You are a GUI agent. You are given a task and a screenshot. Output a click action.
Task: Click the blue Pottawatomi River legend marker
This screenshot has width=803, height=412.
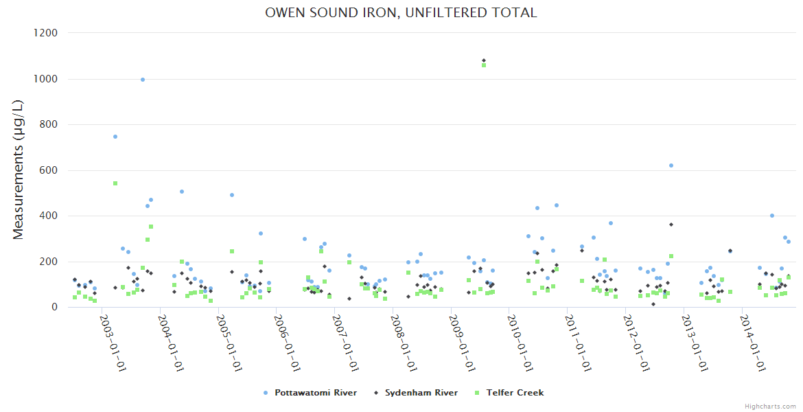click(266, 393)
